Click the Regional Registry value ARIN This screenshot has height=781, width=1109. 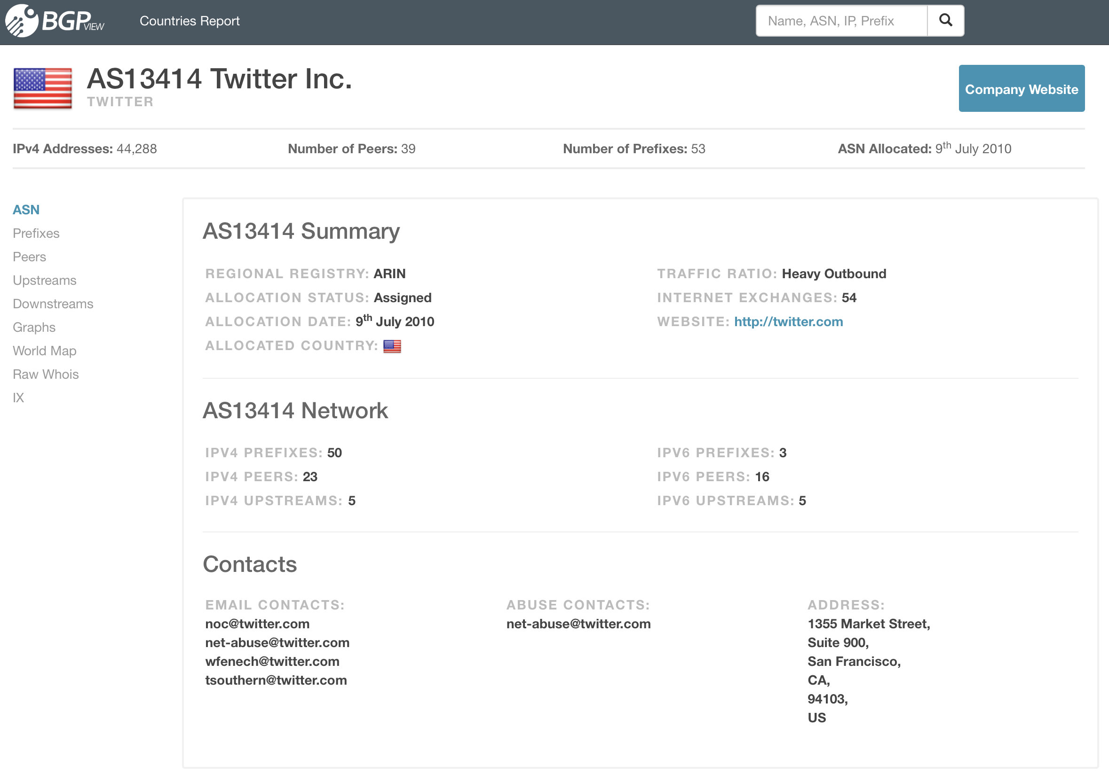pyautogui.click(x=389, y=273)
